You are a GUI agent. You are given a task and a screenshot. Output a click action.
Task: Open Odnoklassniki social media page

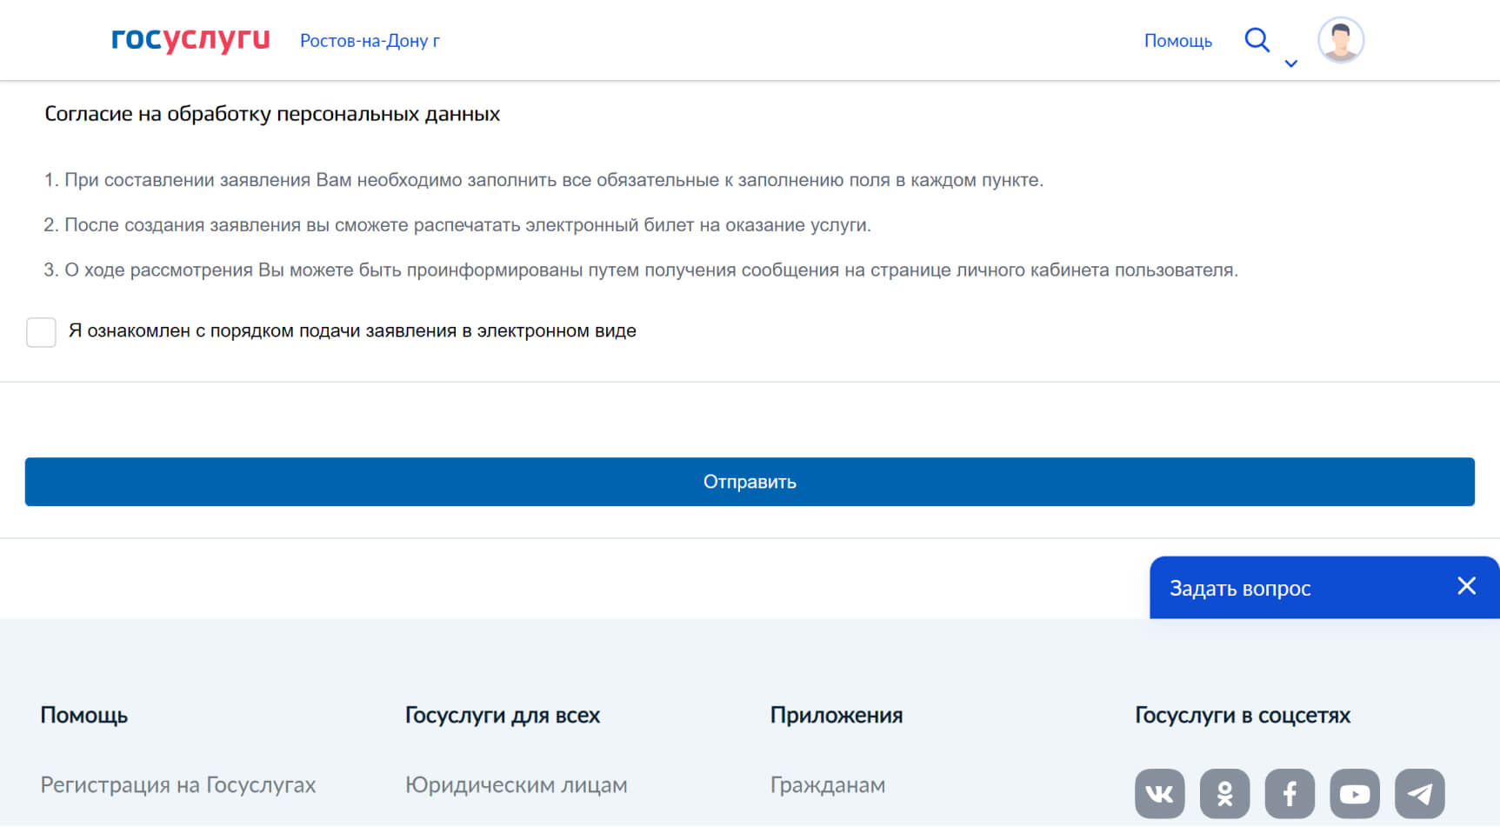(x=1224, y=793)
